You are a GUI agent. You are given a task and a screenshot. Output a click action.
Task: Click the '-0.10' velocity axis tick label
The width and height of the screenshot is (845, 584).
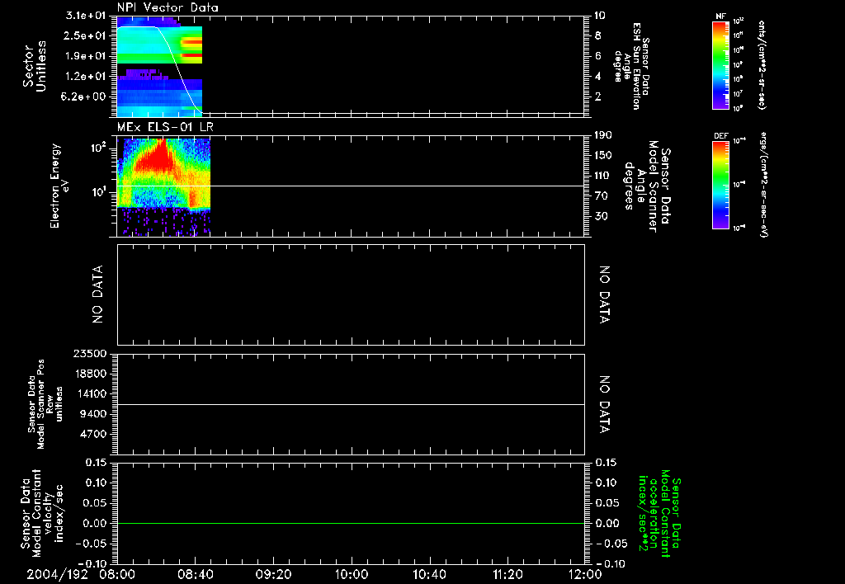tap(92, 563)
